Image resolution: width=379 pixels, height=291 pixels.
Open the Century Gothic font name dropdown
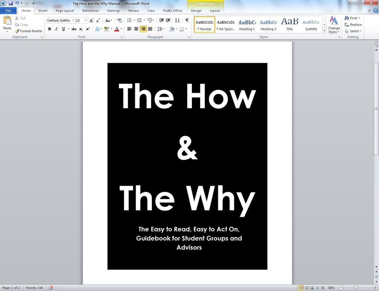click(73, 20)
